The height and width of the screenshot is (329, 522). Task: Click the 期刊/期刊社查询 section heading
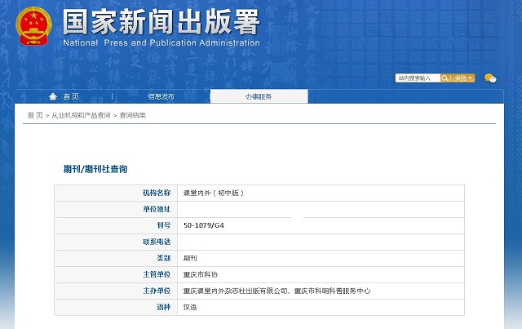95,169
